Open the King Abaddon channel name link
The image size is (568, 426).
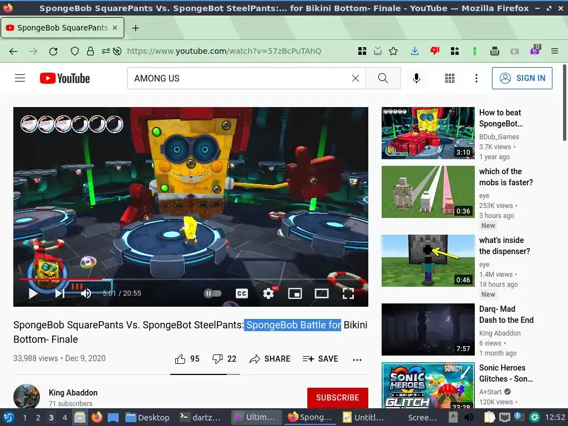point(73,393)
